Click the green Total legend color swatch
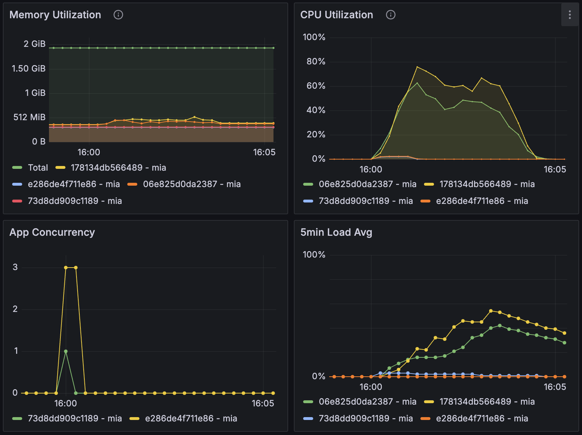Viewport: 582px width, 435px height. (x=17, y=168)
